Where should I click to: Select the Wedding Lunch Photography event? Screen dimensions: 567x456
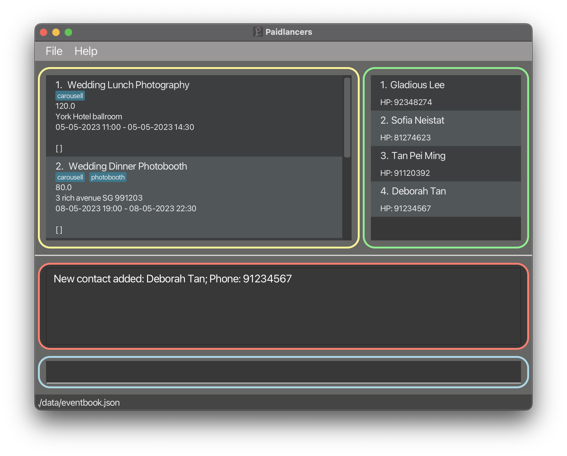point(194,116)
